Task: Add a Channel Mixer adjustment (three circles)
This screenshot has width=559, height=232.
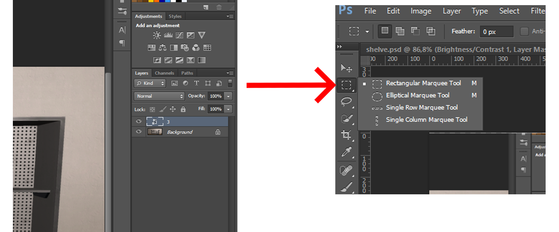Action: pos(196,47)
